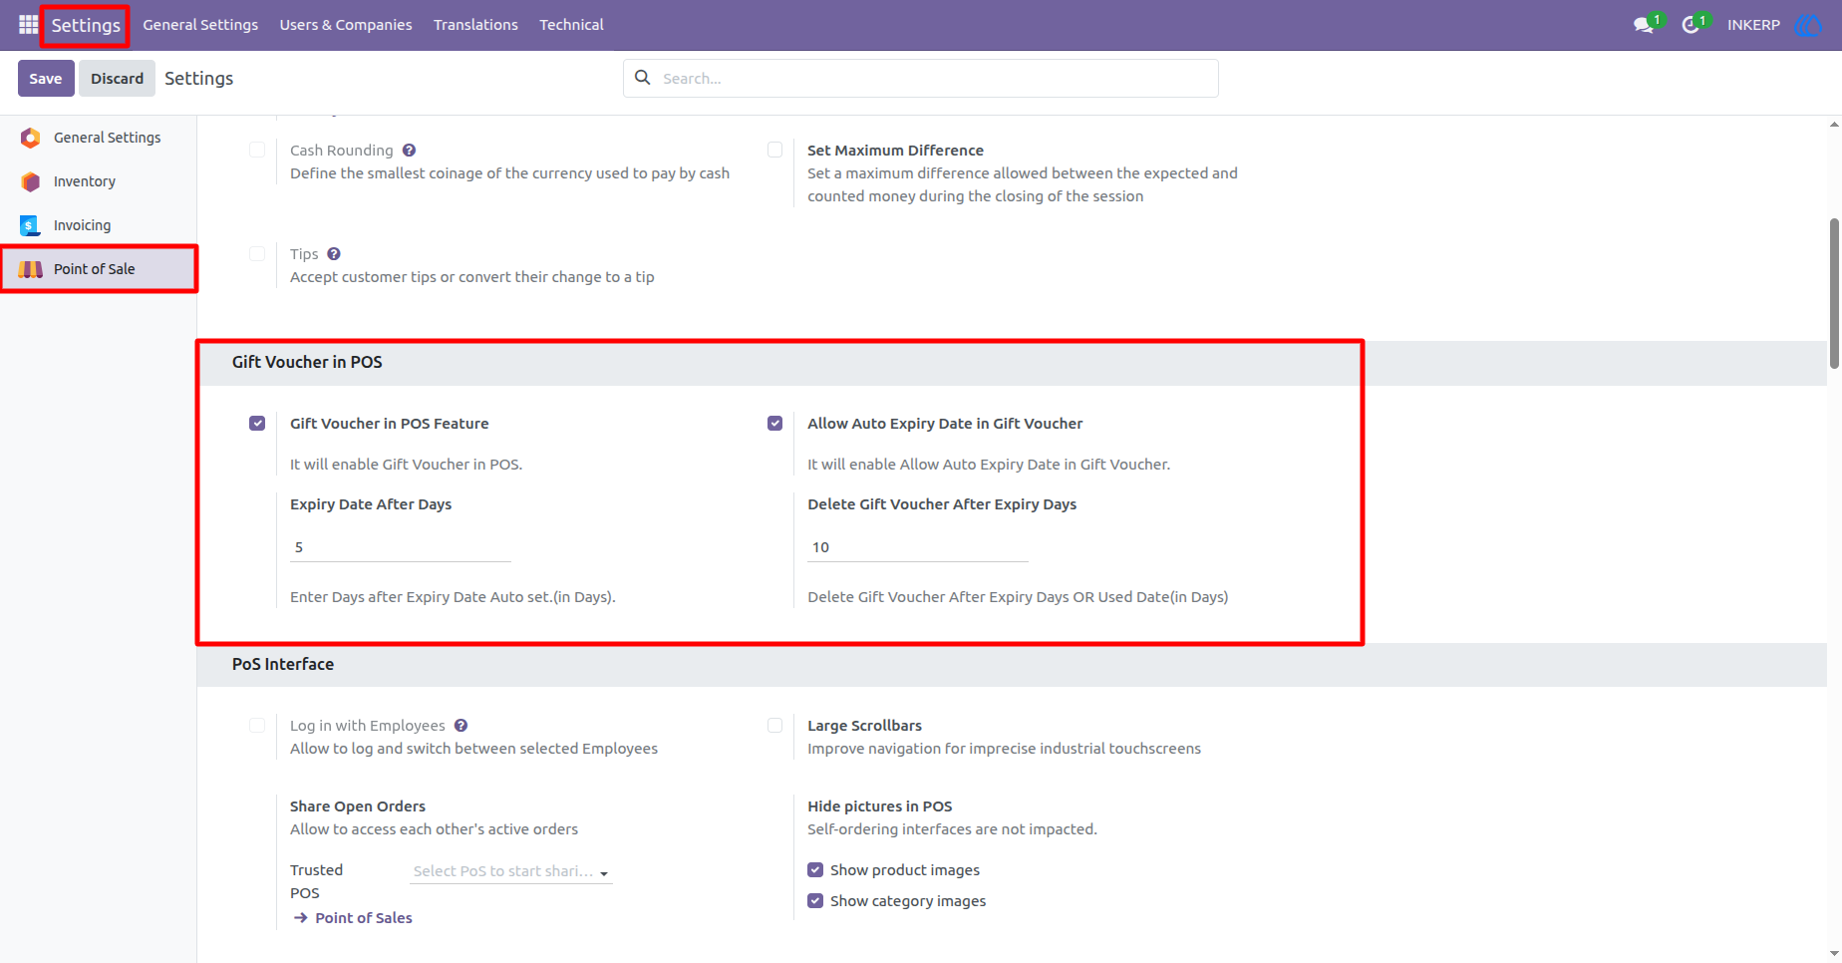1842x963 pixels.
Task: Click the Point of Sale sidebar icon
Action: (31, 269)
